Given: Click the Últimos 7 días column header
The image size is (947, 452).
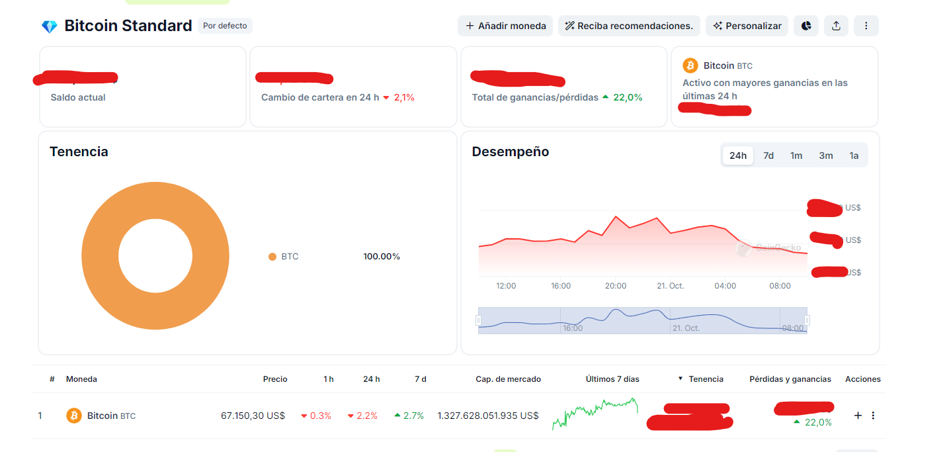Looking at the screenshot, I should (x=612, y=379).
